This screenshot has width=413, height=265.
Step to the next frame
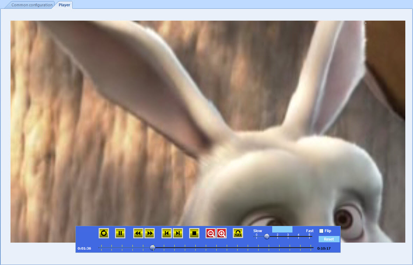point(178,233)
